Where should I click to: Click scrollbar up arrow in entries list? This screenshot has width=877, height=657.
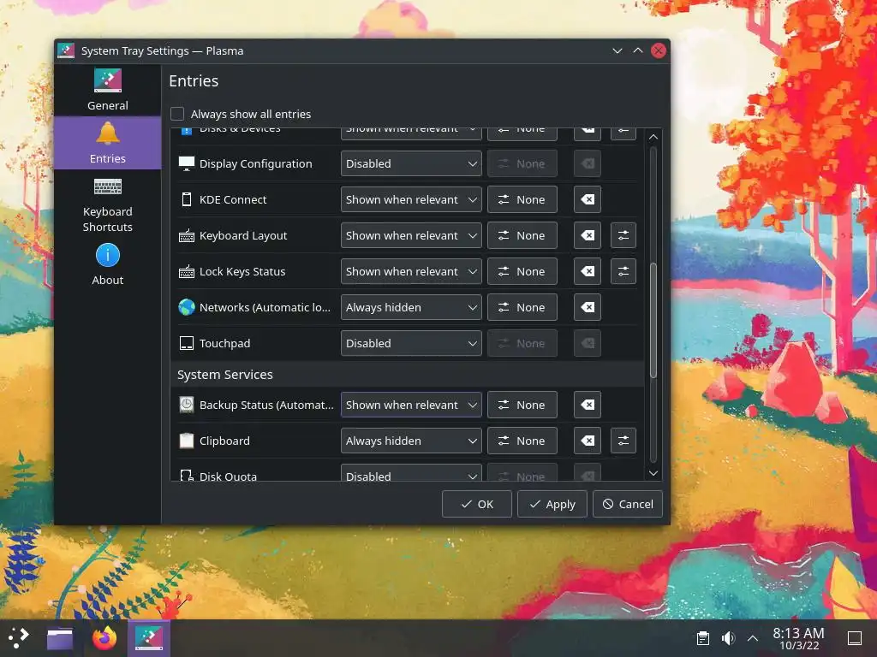(x=653, y=137)
